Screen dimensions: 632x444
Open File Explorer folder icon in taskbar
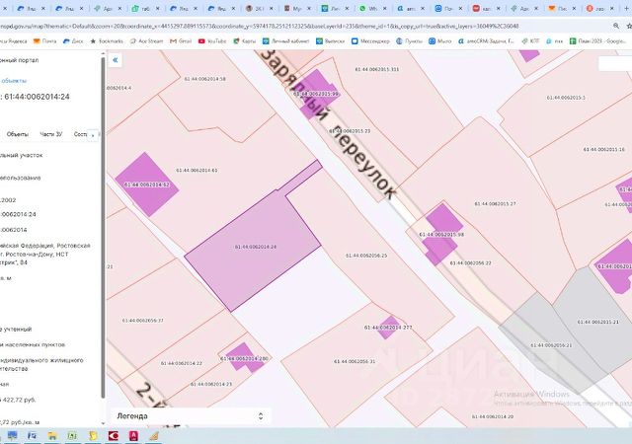pyautogui.click(x=52, y=435)
